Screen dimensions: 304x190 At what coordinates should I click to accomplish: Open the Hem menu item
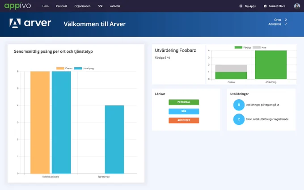(45, 6)
